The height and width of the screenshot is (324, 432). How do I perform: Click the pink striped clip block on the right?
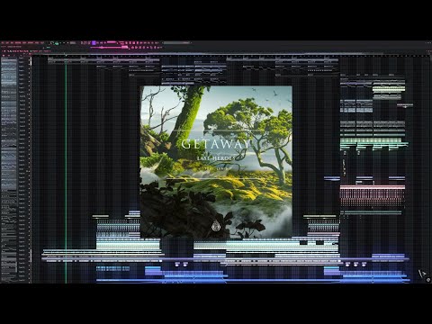click(x=373, y=195)
